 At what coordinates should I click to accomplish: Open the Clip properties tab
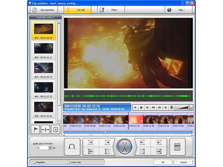point(44,10)
